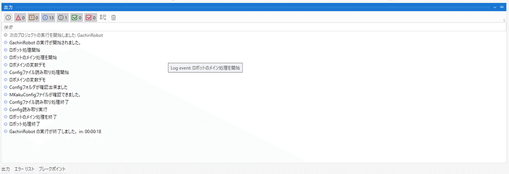Select log line Configファイル読み取り処理開始

pos(39,72)
